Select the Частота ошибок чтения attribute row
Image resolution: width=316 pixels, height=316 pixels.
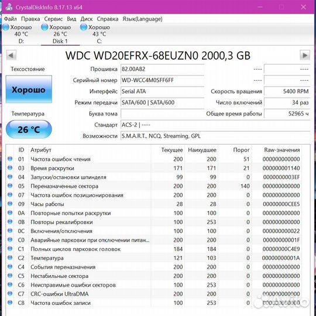coord(154,159)
